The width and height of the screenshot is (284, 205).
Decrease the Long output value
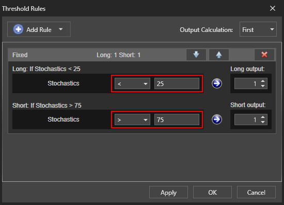263,86
